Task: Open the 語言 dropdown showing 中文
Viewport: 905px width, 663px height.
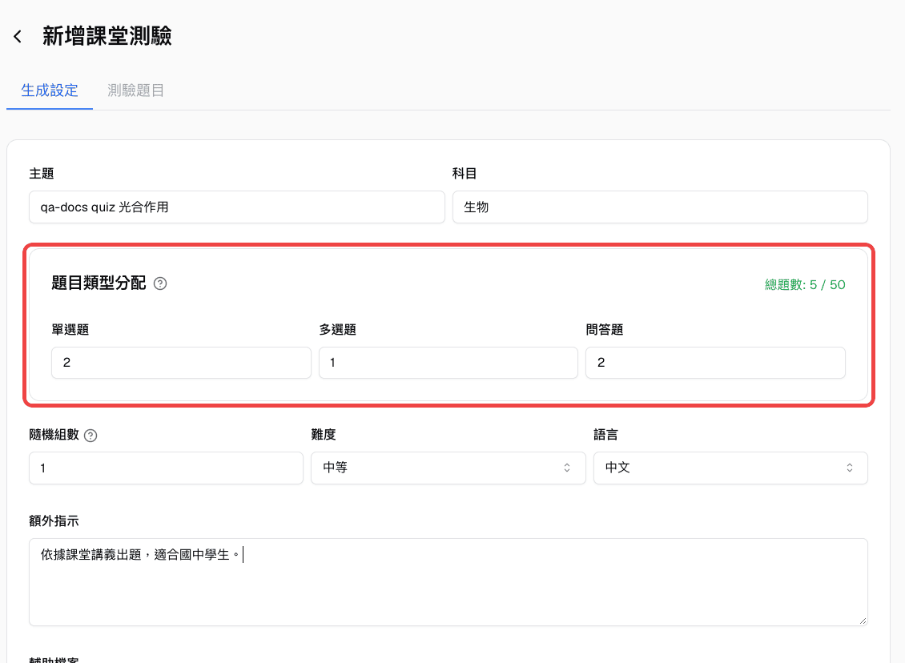Action: pyautogui.click(x=730, y=468)
